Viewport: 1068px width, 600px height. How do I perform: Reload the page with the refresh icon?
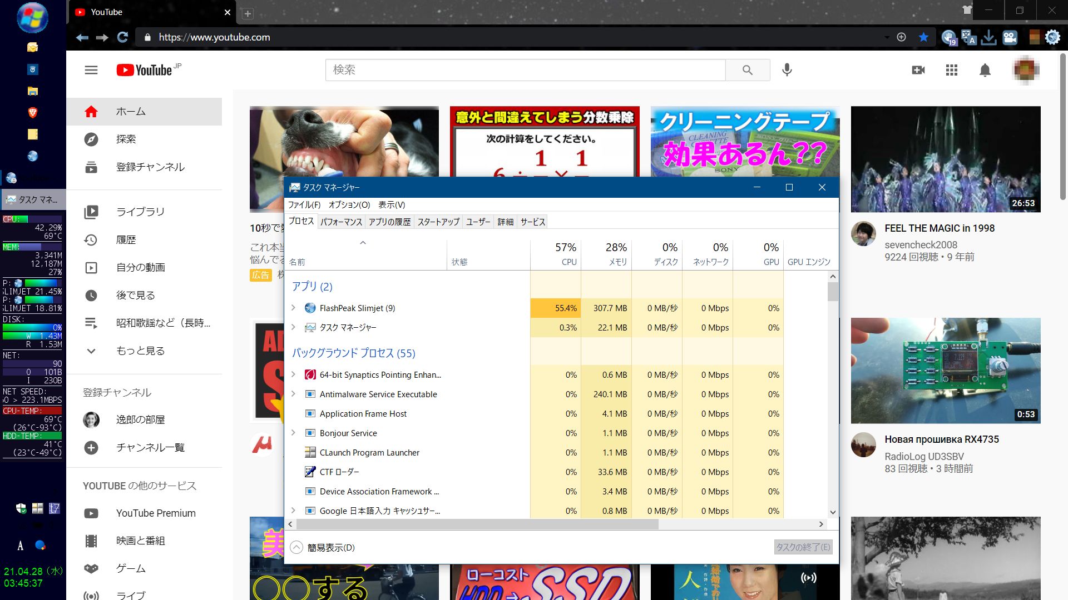click(x=123, y=37)
